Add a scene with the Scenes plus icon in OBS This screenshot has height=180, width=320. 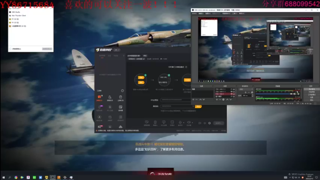point(193,100)
